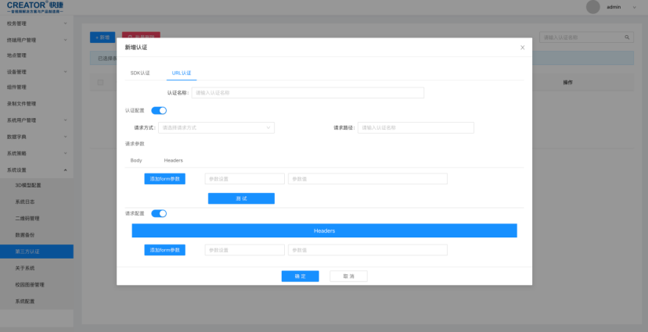Click the 请求路径 input field
The height and width of the screenshot is (332, 648).
[416, 127]
